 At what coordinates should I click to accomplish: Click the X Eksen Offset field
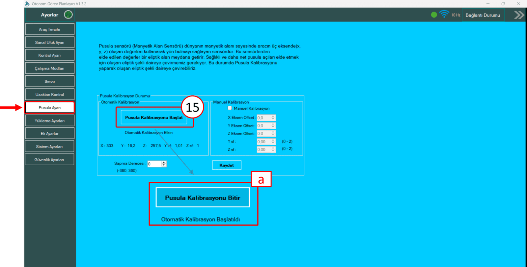(x=264, y=118)
